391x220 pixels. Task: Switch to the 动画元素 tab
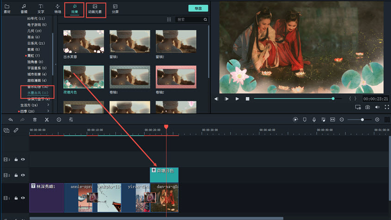tap(95, 8)
